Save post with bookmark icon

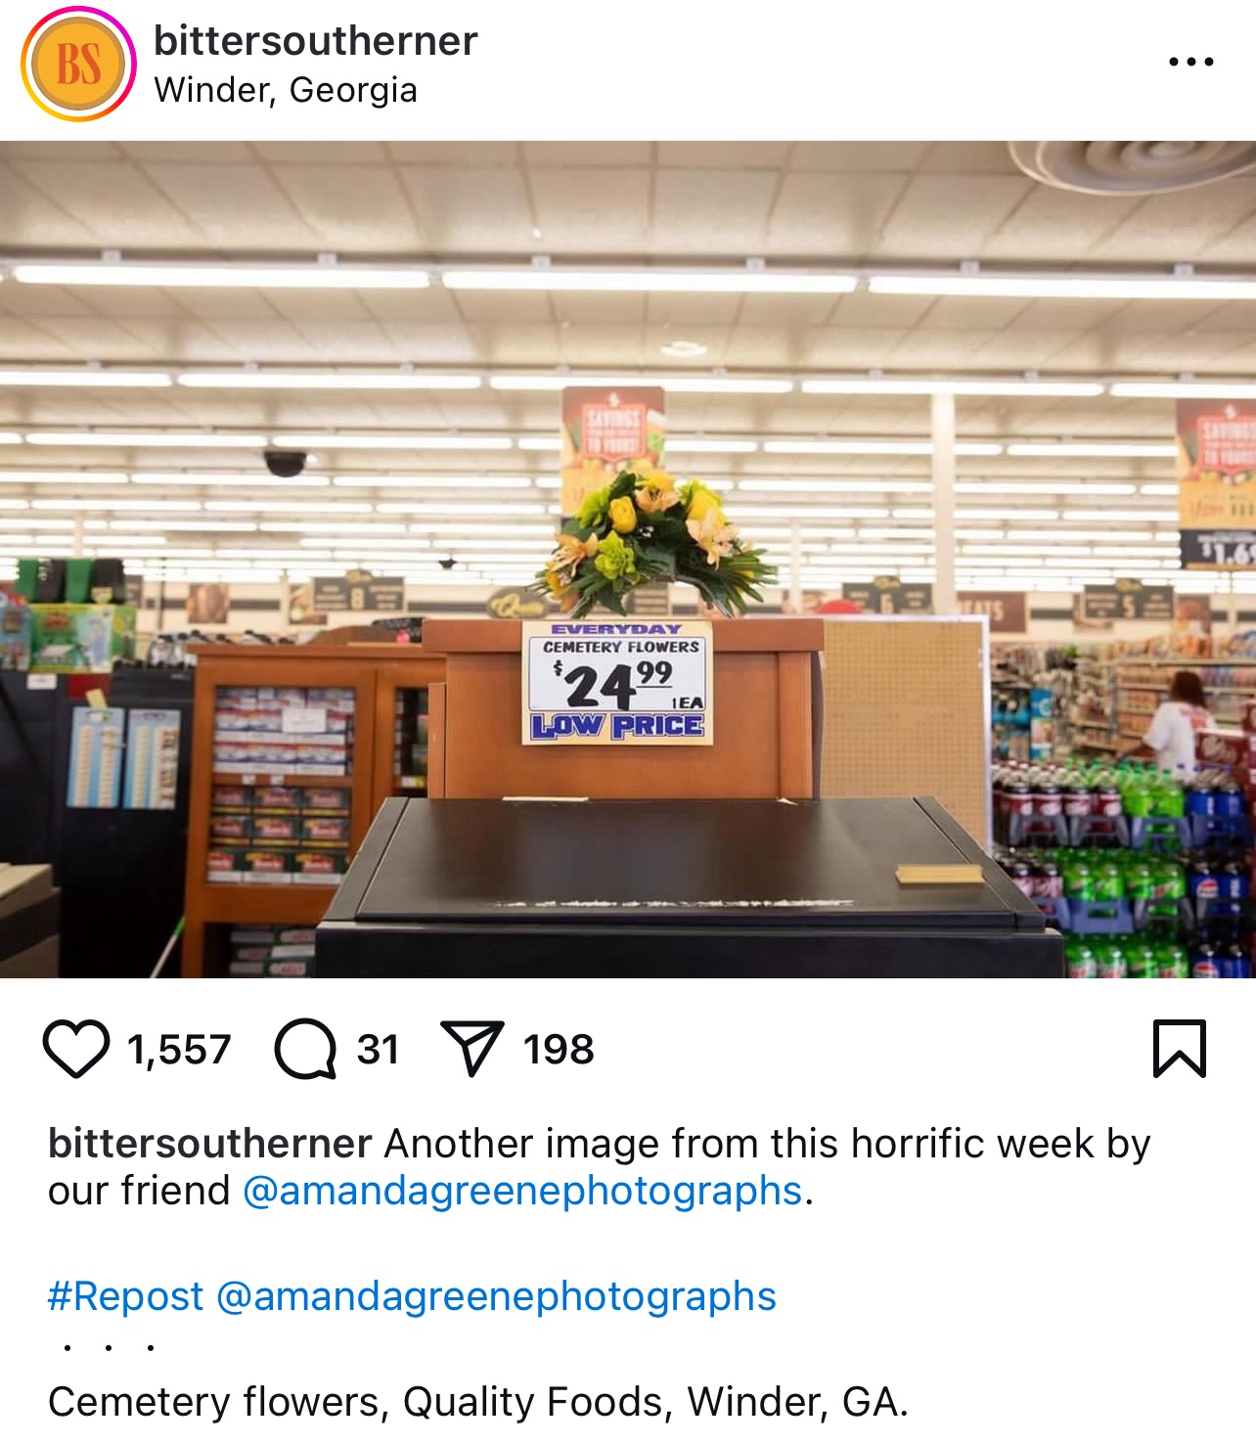tap(1180, 1049)
